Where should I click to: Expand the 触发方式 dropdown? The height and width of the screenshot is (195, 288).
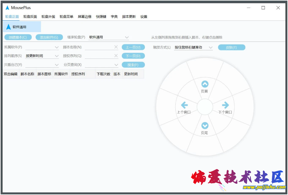[x=210, y=48]
